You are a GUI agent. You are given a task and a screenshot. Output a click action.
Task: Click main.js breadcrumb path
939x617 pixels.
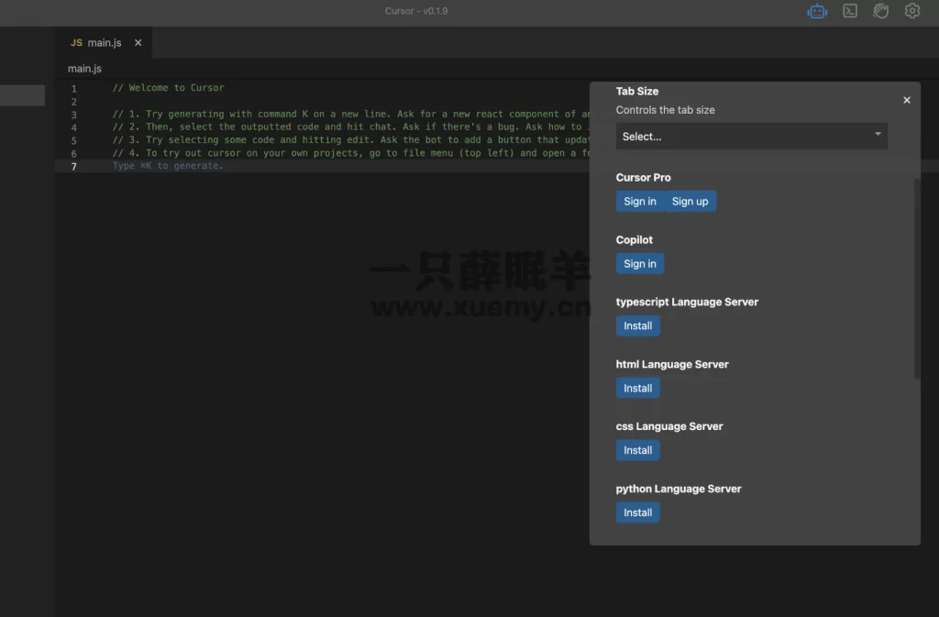click(84, 69)
